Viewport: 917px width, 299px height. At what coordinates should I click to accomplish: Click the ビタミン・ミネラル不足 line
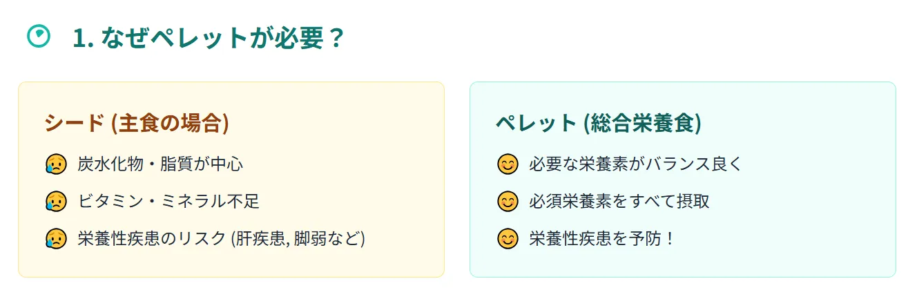pos(168,202)
